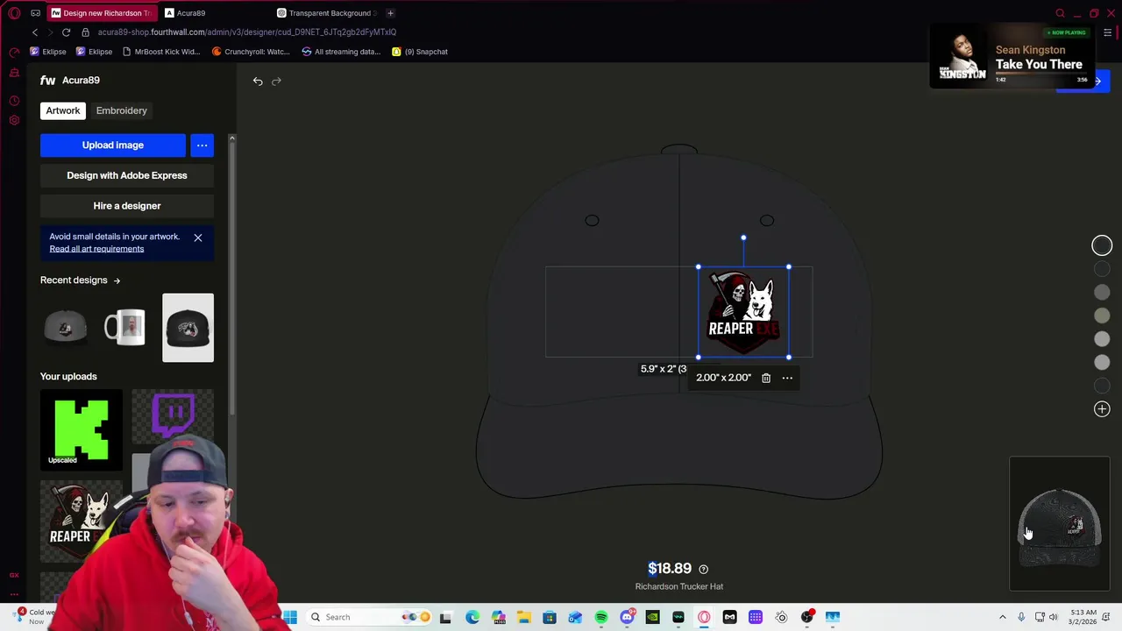Open Snapchat bookmark
Image resolution: width=1122 pixels, height=631 pixels.
pyautogui.click(x=420, y=52)
